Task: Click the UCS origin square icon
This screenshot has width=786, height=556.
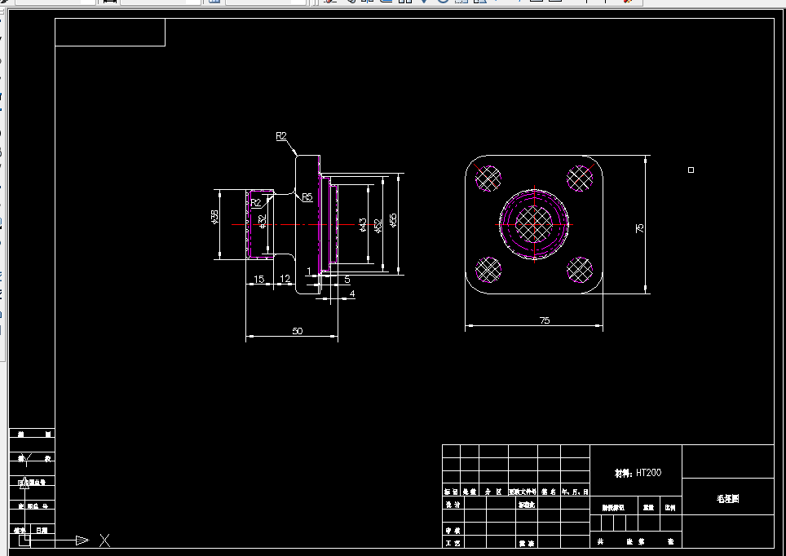Action: [x=24, y=541]
